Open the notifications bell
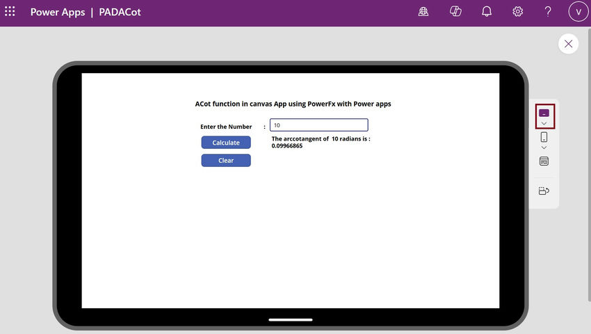Screen dimensions: 591x334 click(x=487, y=12)
